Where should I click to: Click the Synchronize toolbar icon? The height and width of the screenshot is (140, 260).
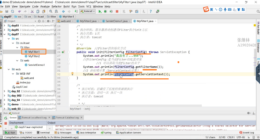[13, 11]
